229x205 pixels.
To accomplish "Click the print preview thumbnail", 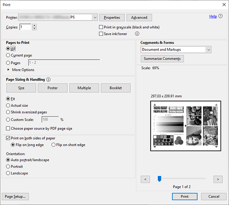I will (x=186, y=126).
